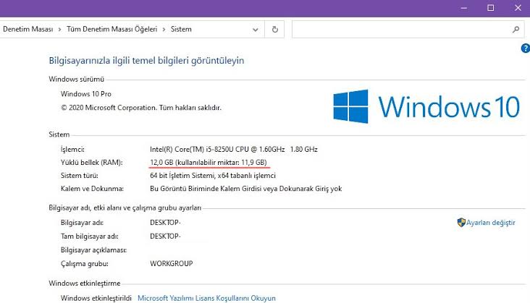530x303 pixels.
Task: Focus the Control Panel search box
Action: click(x=408, y=30)
